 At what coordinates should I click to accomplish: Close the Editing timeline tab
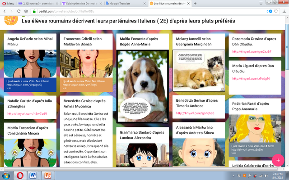pyautogui.click(x=101, y=4)
